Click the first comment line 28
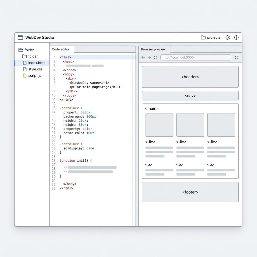 pos(90,167)
